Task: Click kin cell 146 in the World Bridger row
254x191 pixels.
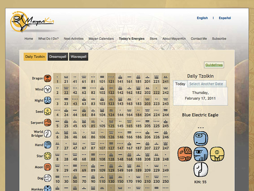Action: click(120, 134)
